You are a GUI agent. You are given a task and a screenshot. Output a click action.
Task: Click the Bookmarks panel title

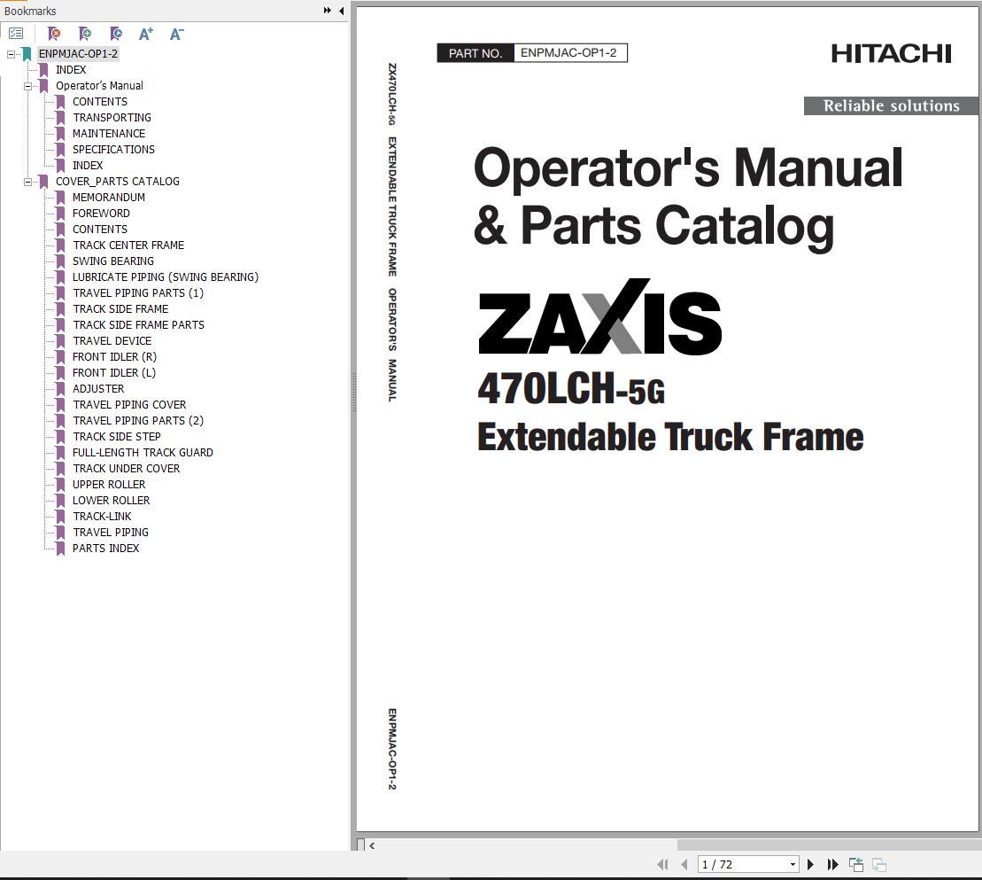[x=30, y=11]
